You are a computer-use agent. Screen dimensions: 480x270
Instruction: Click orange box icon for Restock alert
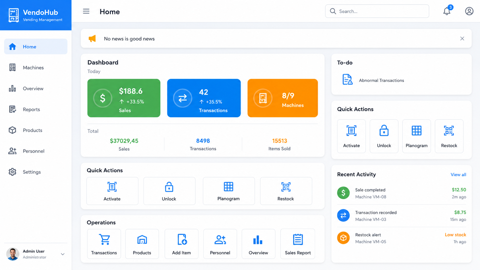pos(343,238)
